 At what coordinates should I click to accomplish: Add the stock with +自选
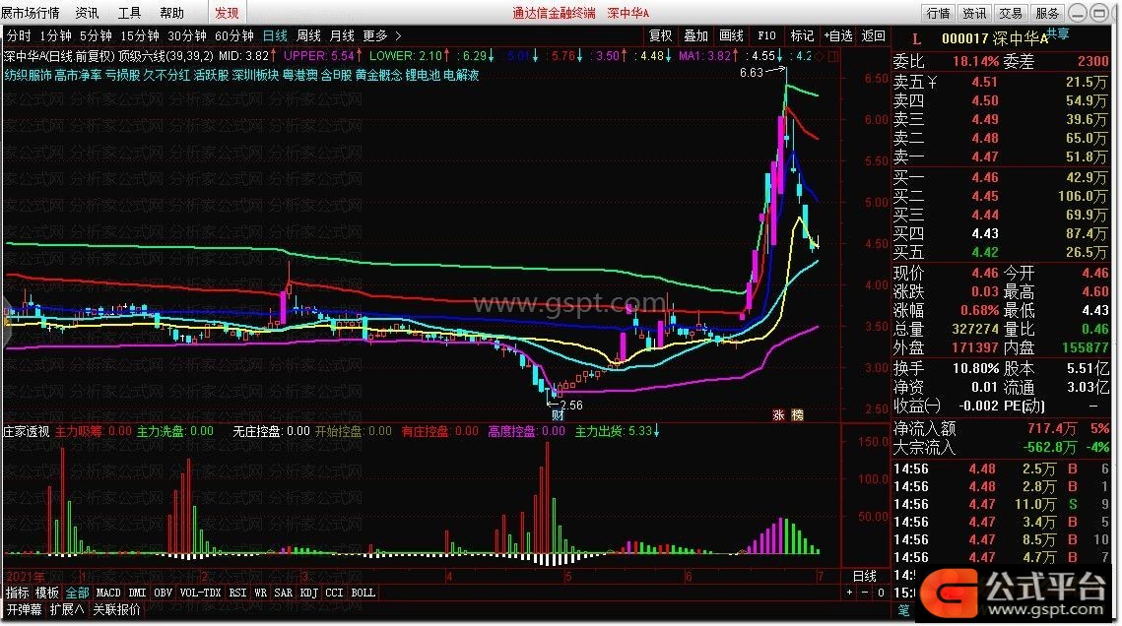pos(838,35)
